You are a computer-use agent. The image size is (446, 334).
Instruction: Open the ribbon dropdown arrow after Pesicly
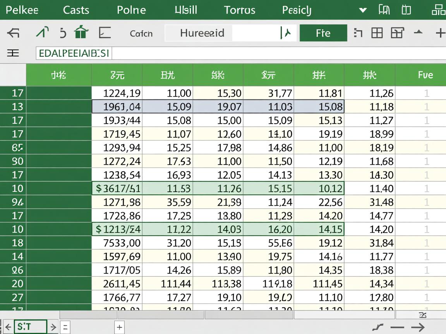pos(363,10)
